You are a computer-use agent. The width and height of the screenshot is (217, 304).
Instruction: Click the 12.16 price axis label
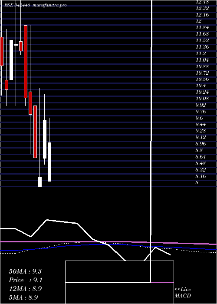pos(202,14)
